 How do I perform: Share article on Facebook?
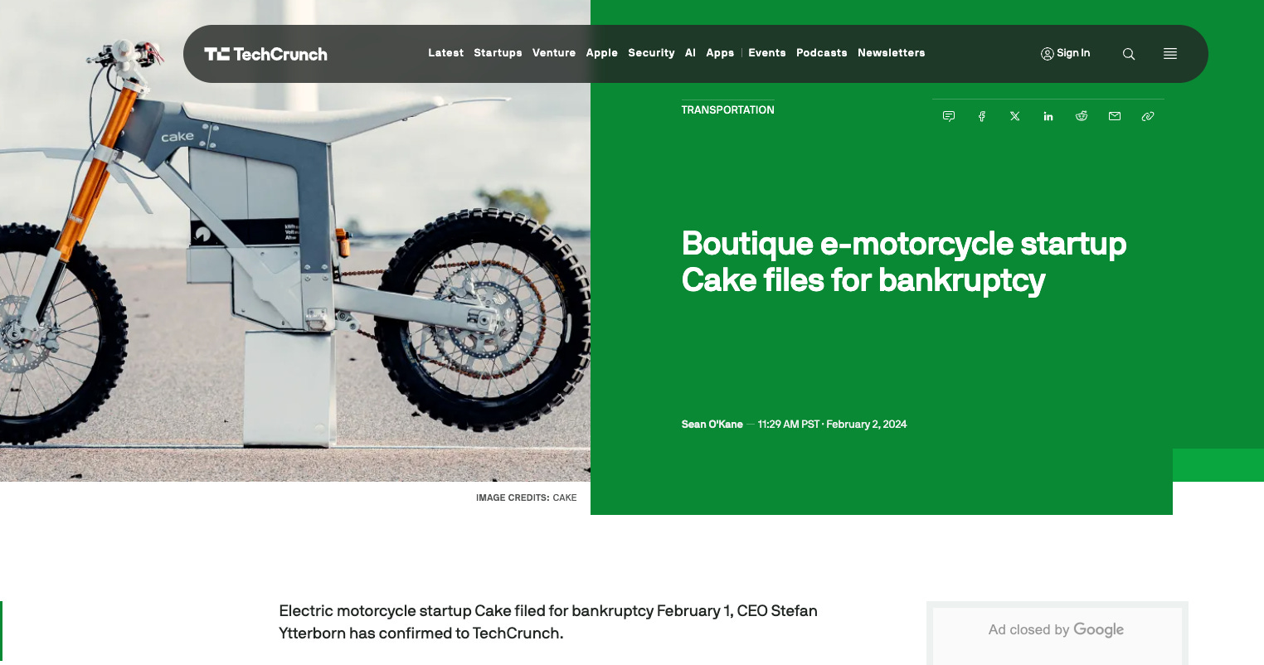tap(982, 116)
